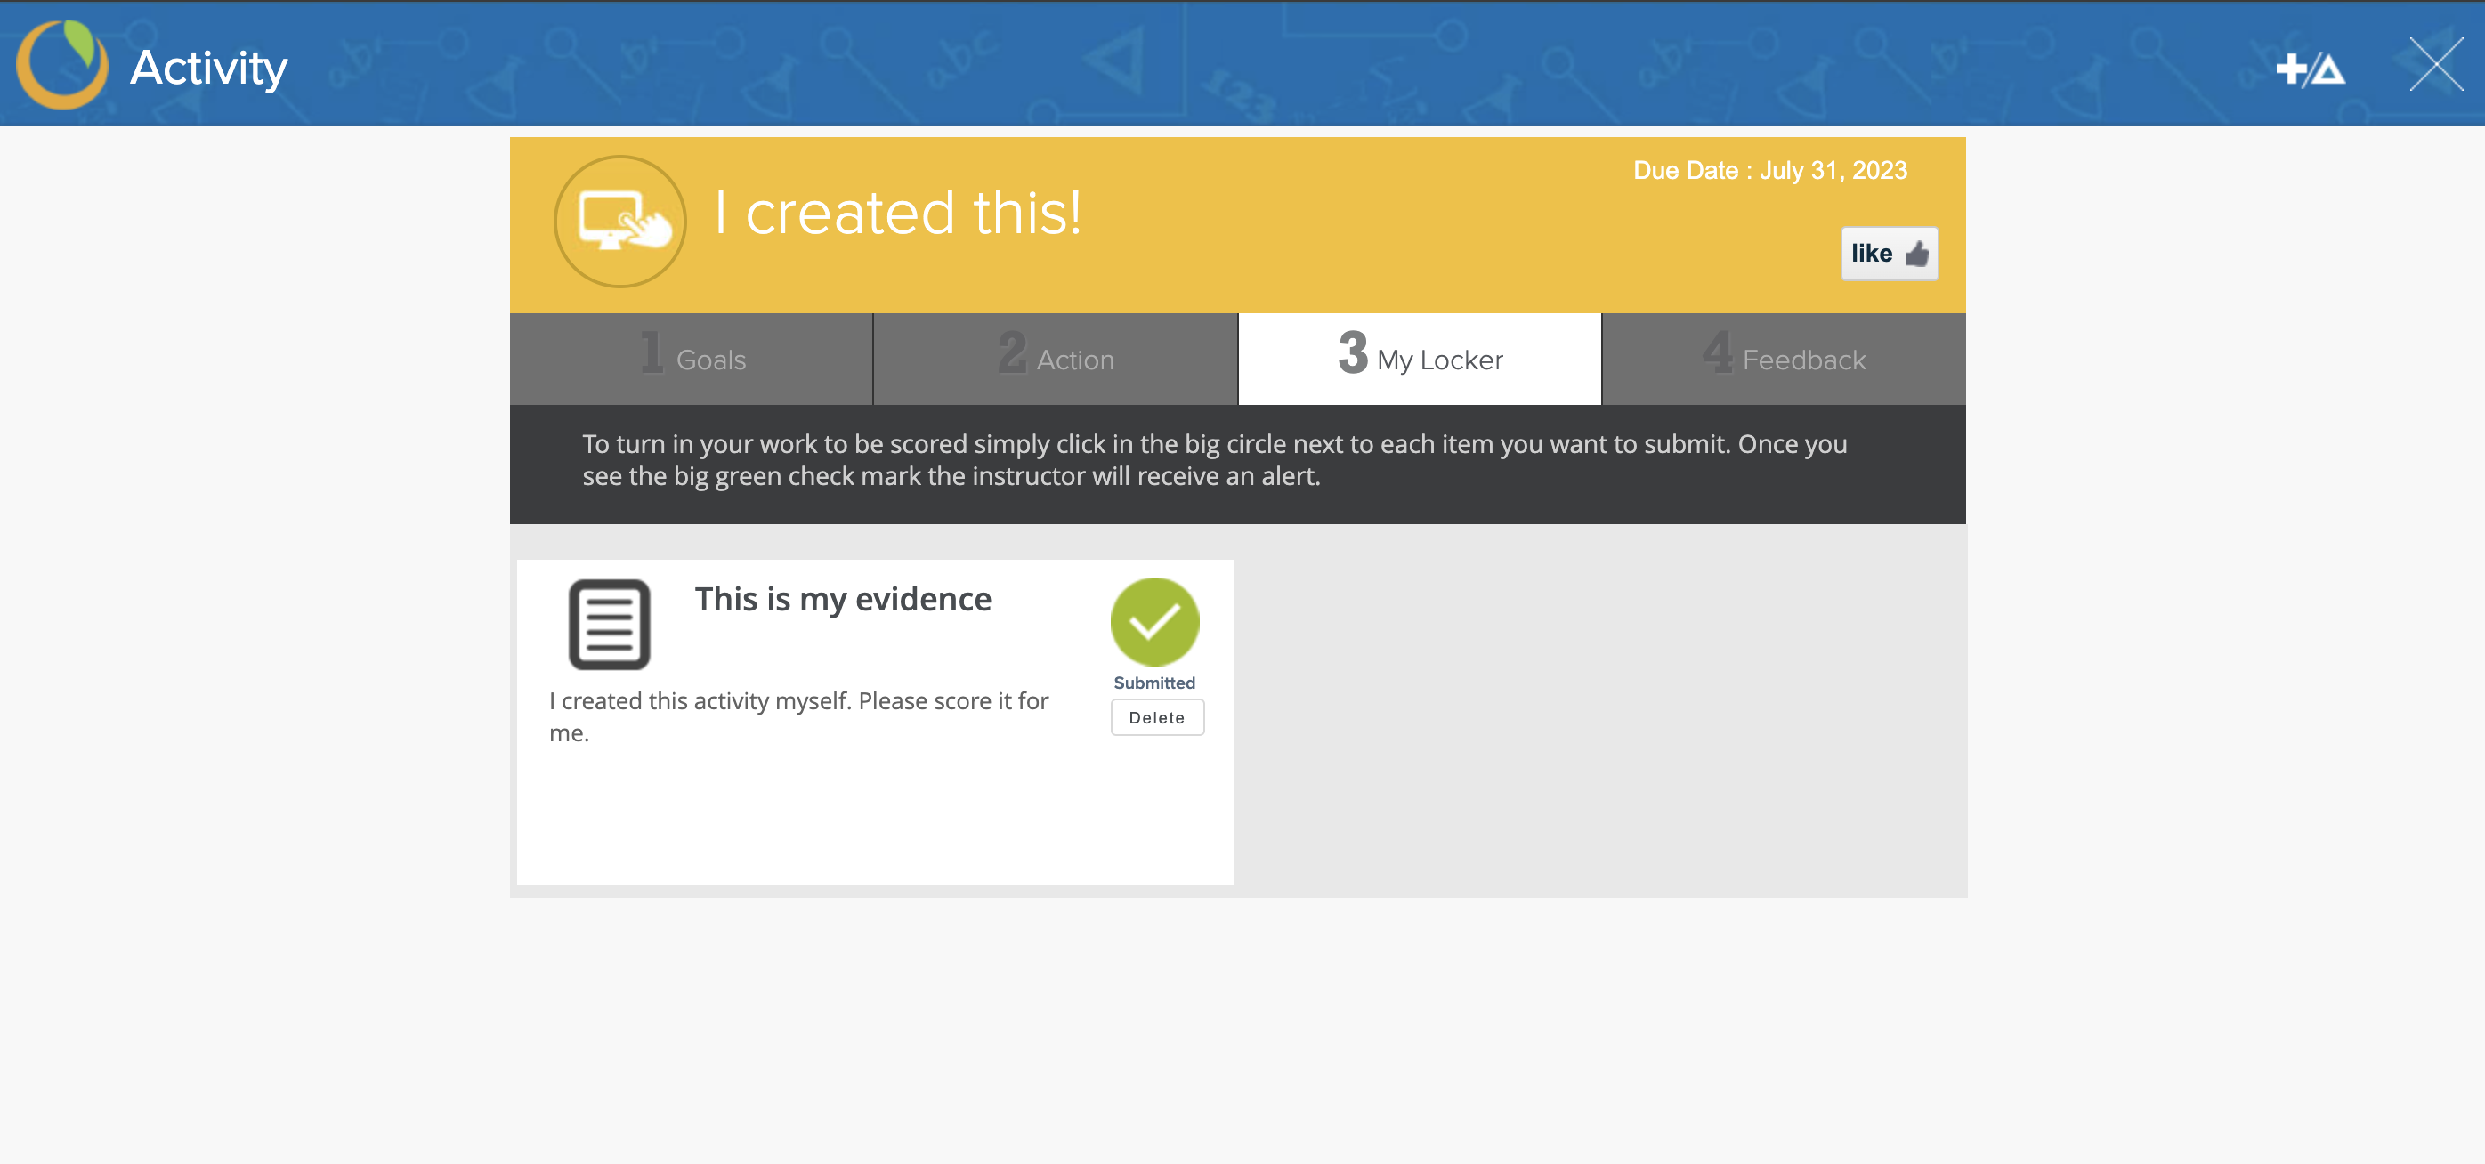The width and height of the screenshot is (2485, 1164).
Task: Click the Activity header title
Action: pos(208,68)
